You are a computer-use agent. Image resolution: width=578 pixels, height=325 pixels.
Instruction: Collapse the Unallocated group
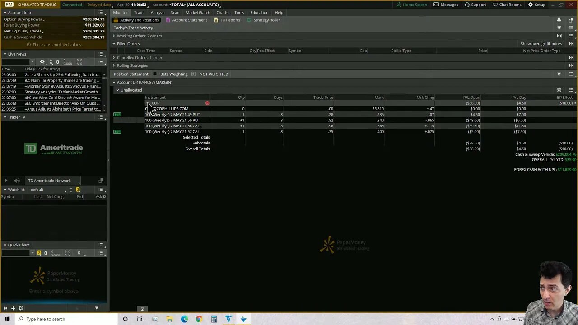click(x=117, y=90)
